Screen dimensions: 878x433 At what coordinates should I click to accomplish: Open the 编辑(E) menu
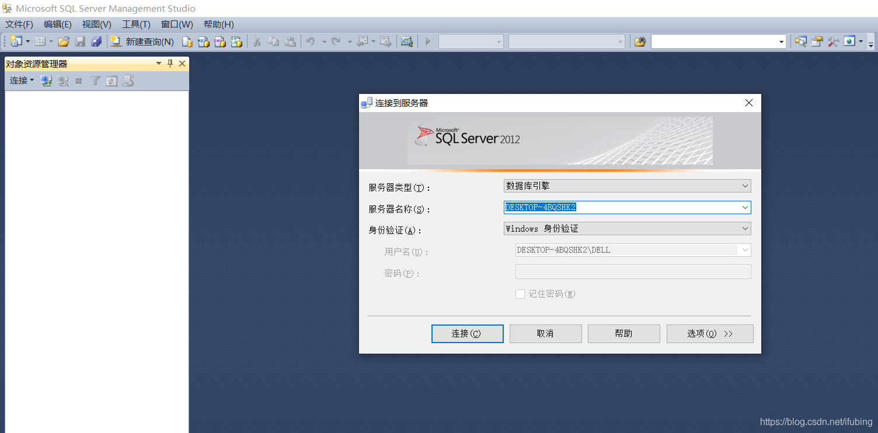[58, 24]
